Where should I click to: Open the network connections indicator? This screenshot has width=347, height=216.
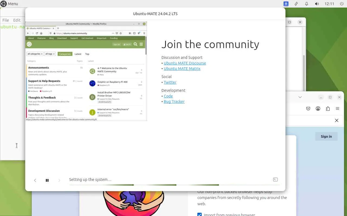[296, 4]
